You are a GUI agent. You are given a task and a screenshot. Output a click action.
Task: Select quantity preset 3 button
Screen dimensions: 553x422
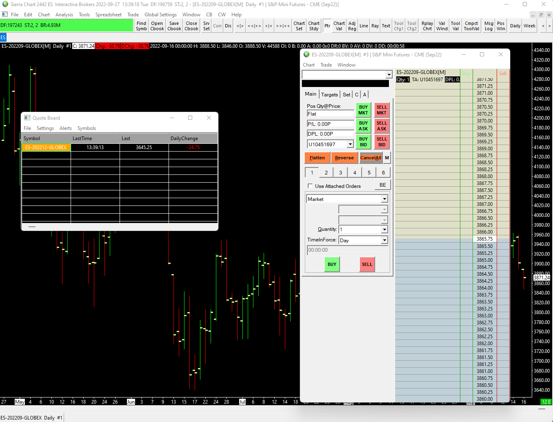(x=340, y=172)
